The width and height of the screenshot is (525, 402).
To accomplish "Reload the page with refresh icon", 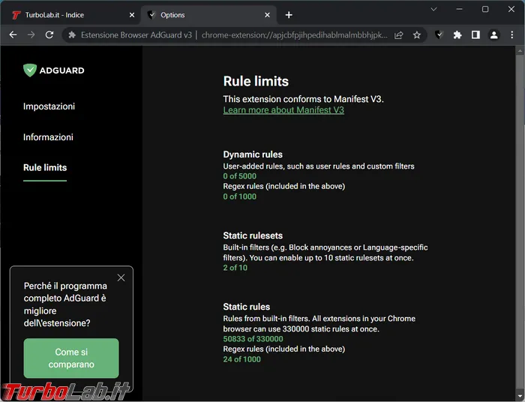I will [x=49, y=34].
